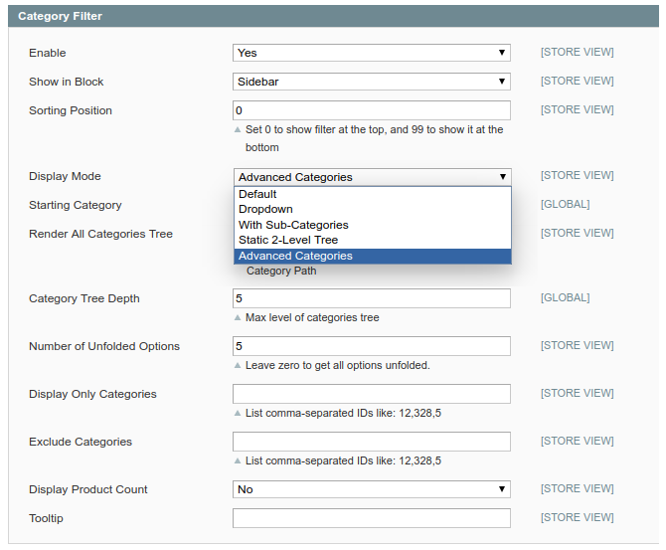
Task: Select Default display mode option
Action: point(257,194)
